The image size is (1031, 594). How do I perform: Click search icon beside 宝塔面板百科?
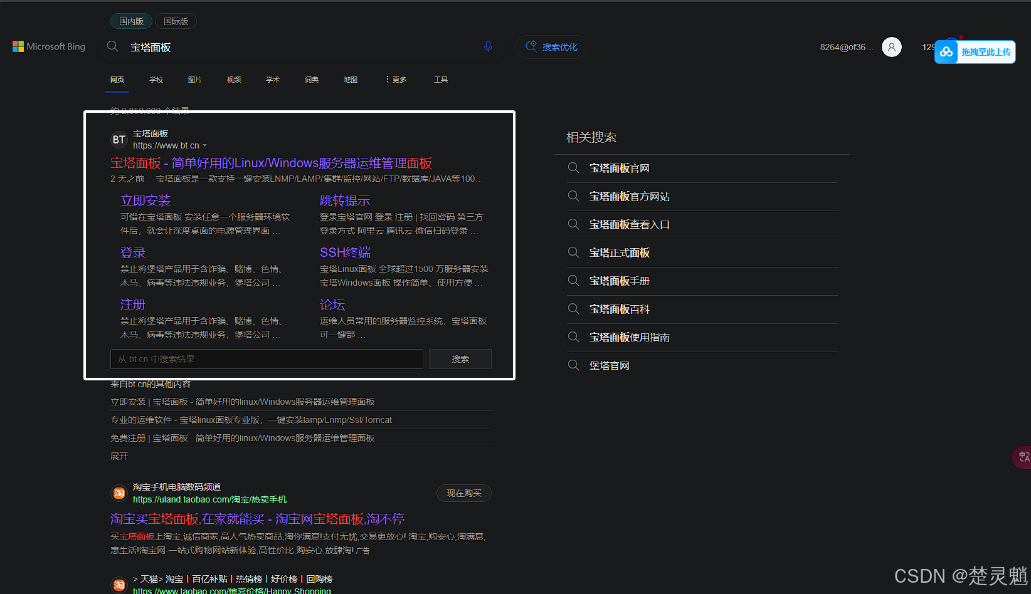click(573, 309)
